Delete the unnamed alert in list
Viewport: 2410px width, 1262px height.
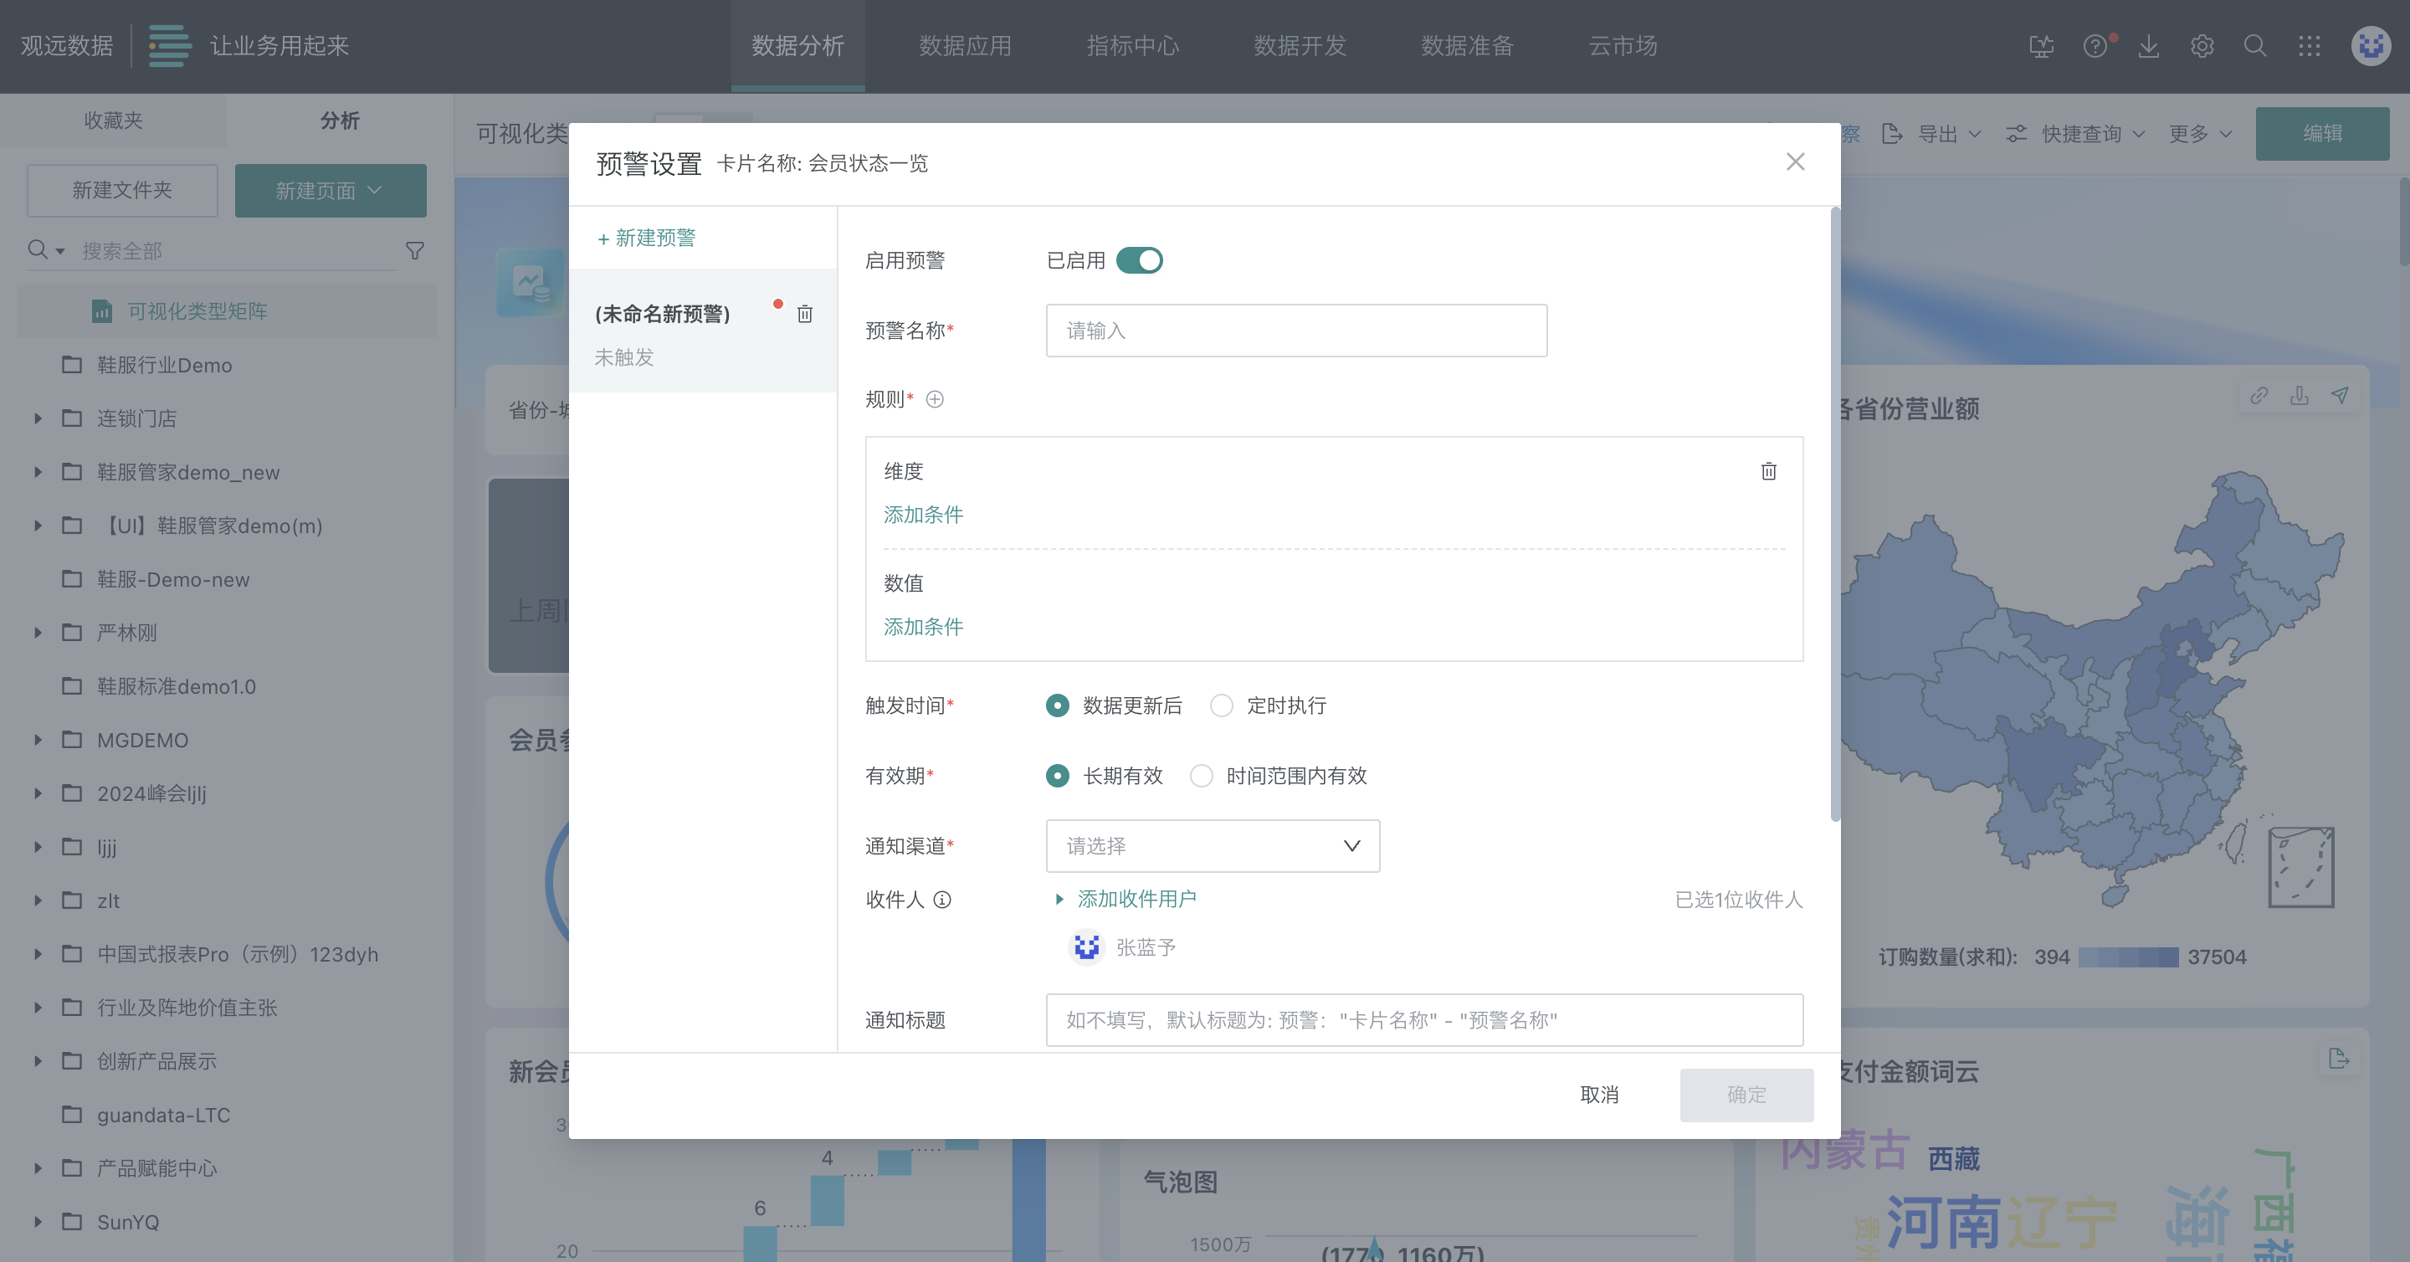[804, 313]
